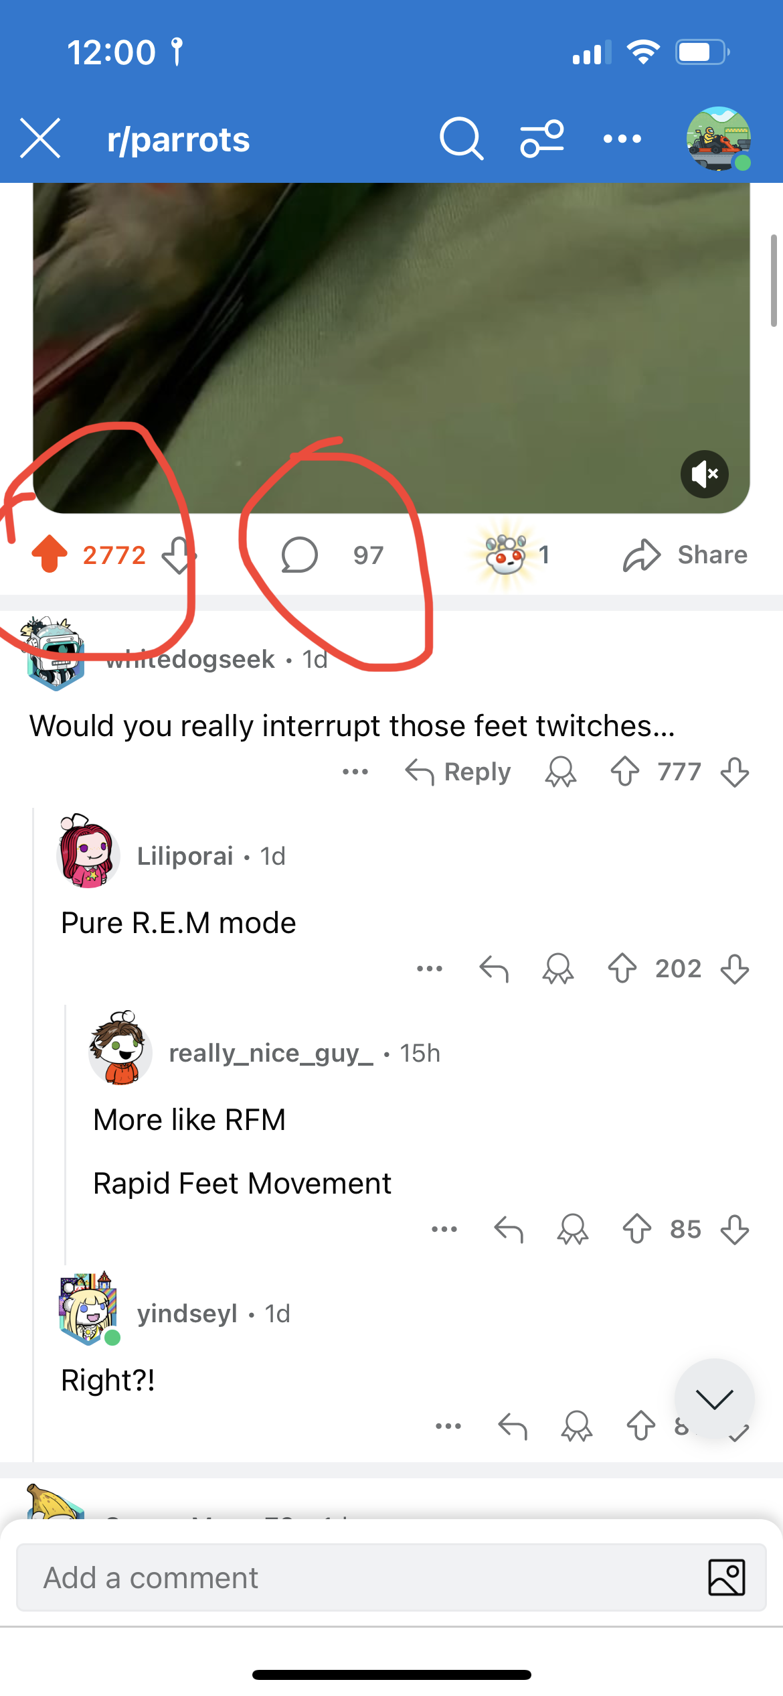783x1696 pixels.
Task: Tap the profile avatar in header
Action: [718, 139]
